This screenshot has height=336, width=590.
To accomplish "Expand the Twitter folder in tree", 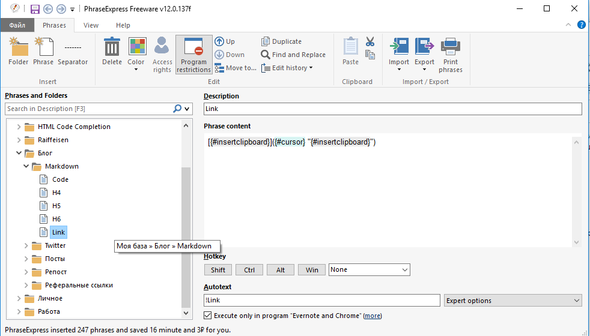I will click(x=26, y=245).
